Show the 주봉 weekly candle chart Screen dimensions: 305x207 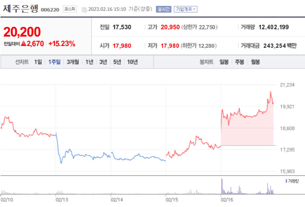click(x=239, y=62)
